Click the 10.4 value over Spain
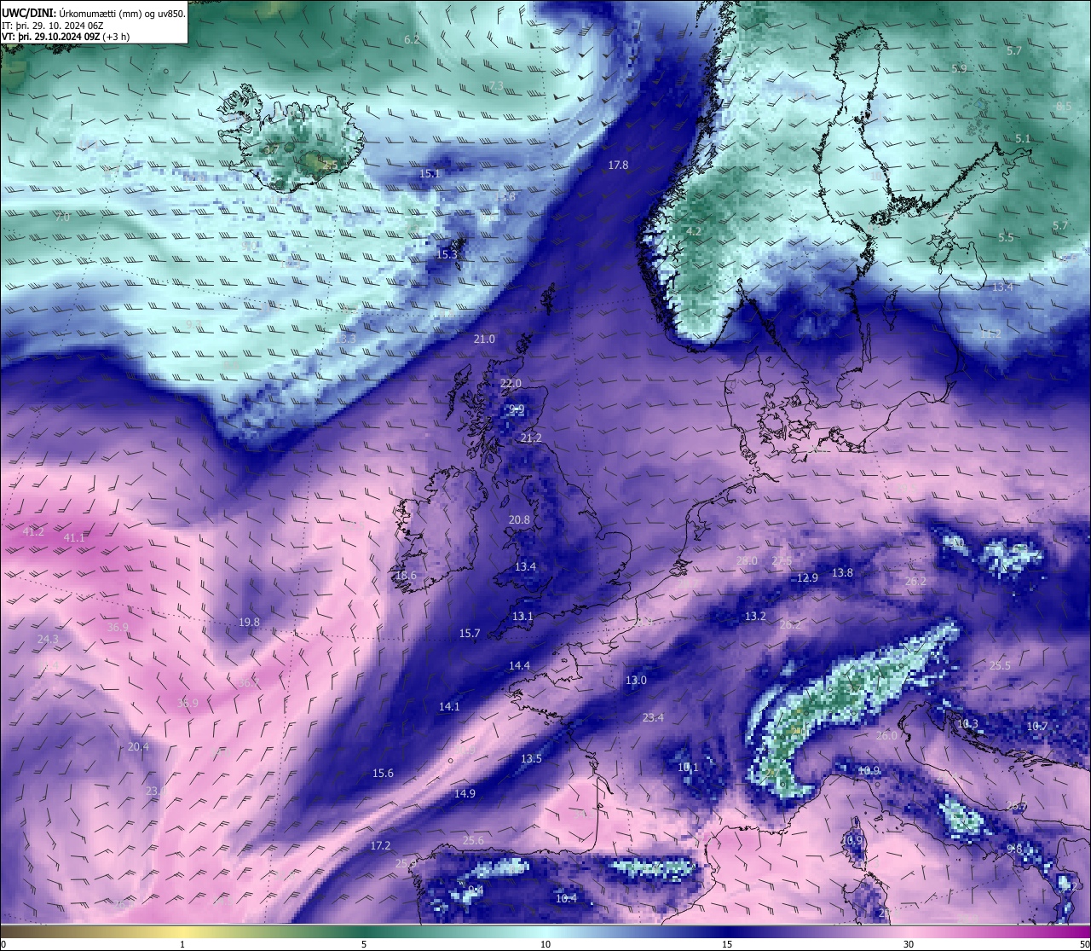Screen dimensions: 1091x951 click(566, 898)
